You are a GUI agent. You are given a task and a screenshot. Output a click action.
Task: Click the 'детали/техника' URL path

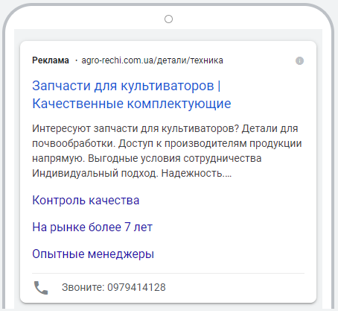tap(190, 60)
